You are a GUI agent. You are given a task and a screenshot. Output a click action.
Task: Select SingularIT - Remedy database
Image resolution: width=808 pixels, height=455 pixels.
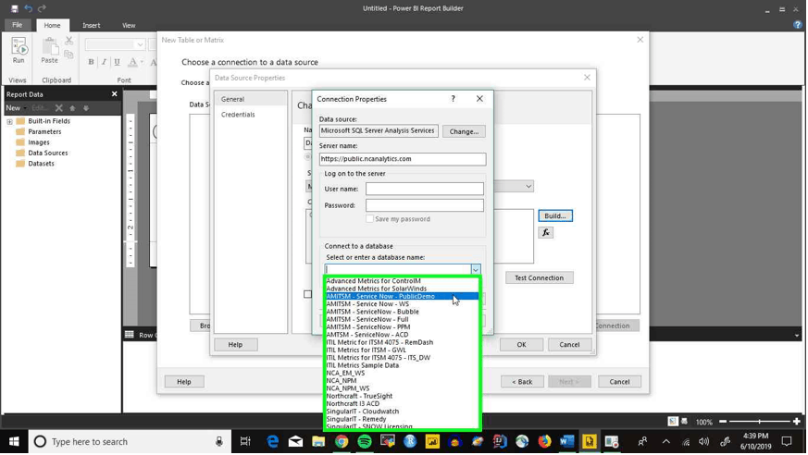point(402,420)
